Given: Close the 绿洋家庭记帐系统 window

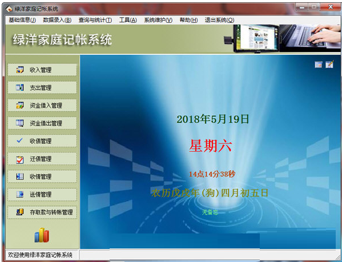Looking at the screenshot, I should coord(330,7).
